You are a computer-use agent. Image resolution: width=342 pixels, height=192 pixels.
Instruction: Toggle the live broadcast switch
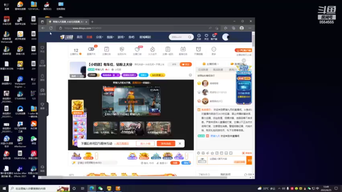[91, 49]
